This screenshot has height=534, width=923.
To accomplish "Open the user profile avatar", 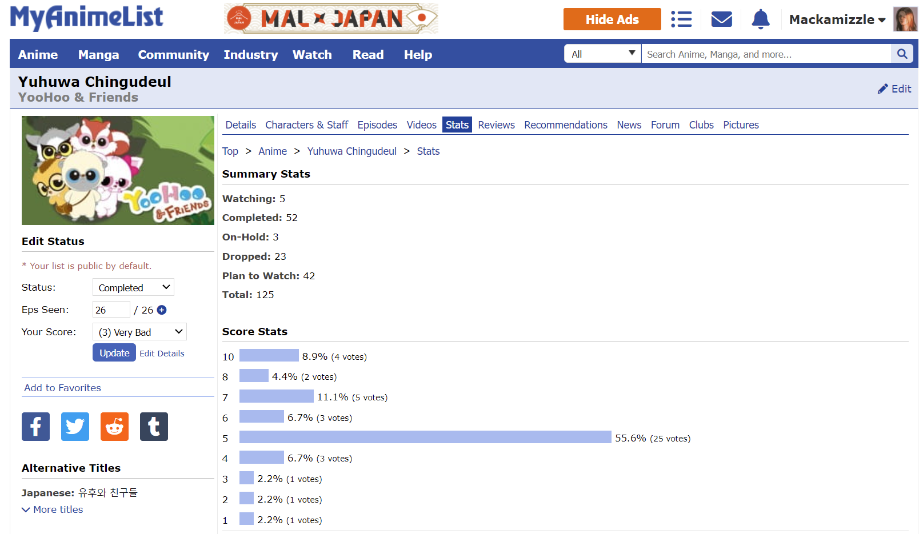I will pos(905,19).
